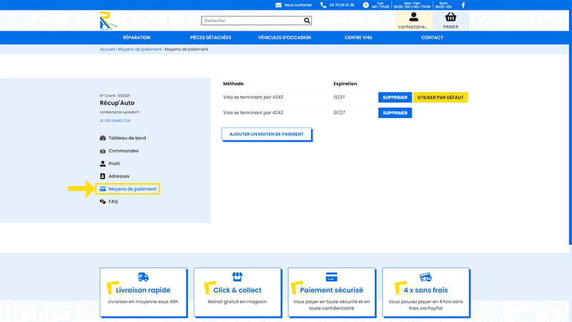The image size is (572, 322).
Task: Focus the Rechercher search field
Action: pos(252,21)
